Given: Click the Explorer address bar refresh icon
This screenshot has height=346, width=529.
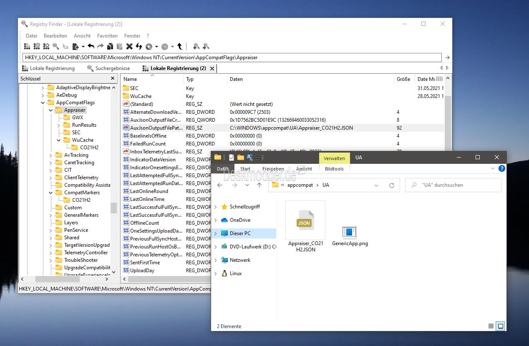Looking at the screenshot, I should click(x=391, y=185).
